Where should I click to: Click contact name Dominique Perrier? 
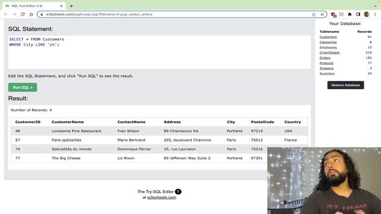click(134, 149)
